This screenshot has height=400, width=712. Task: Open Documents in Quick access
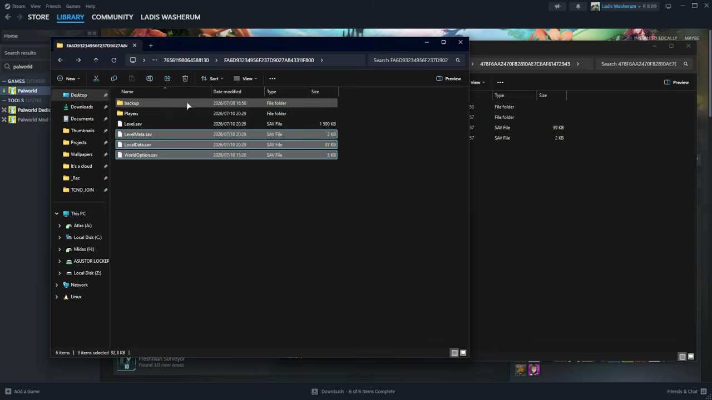pos(82,118)
